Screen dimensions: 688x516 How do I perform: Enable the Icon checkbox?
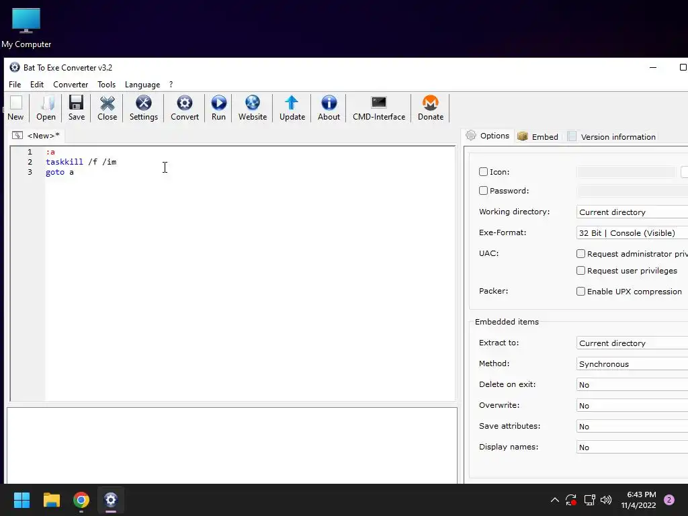pyautogui.click(x=483, y=172)
